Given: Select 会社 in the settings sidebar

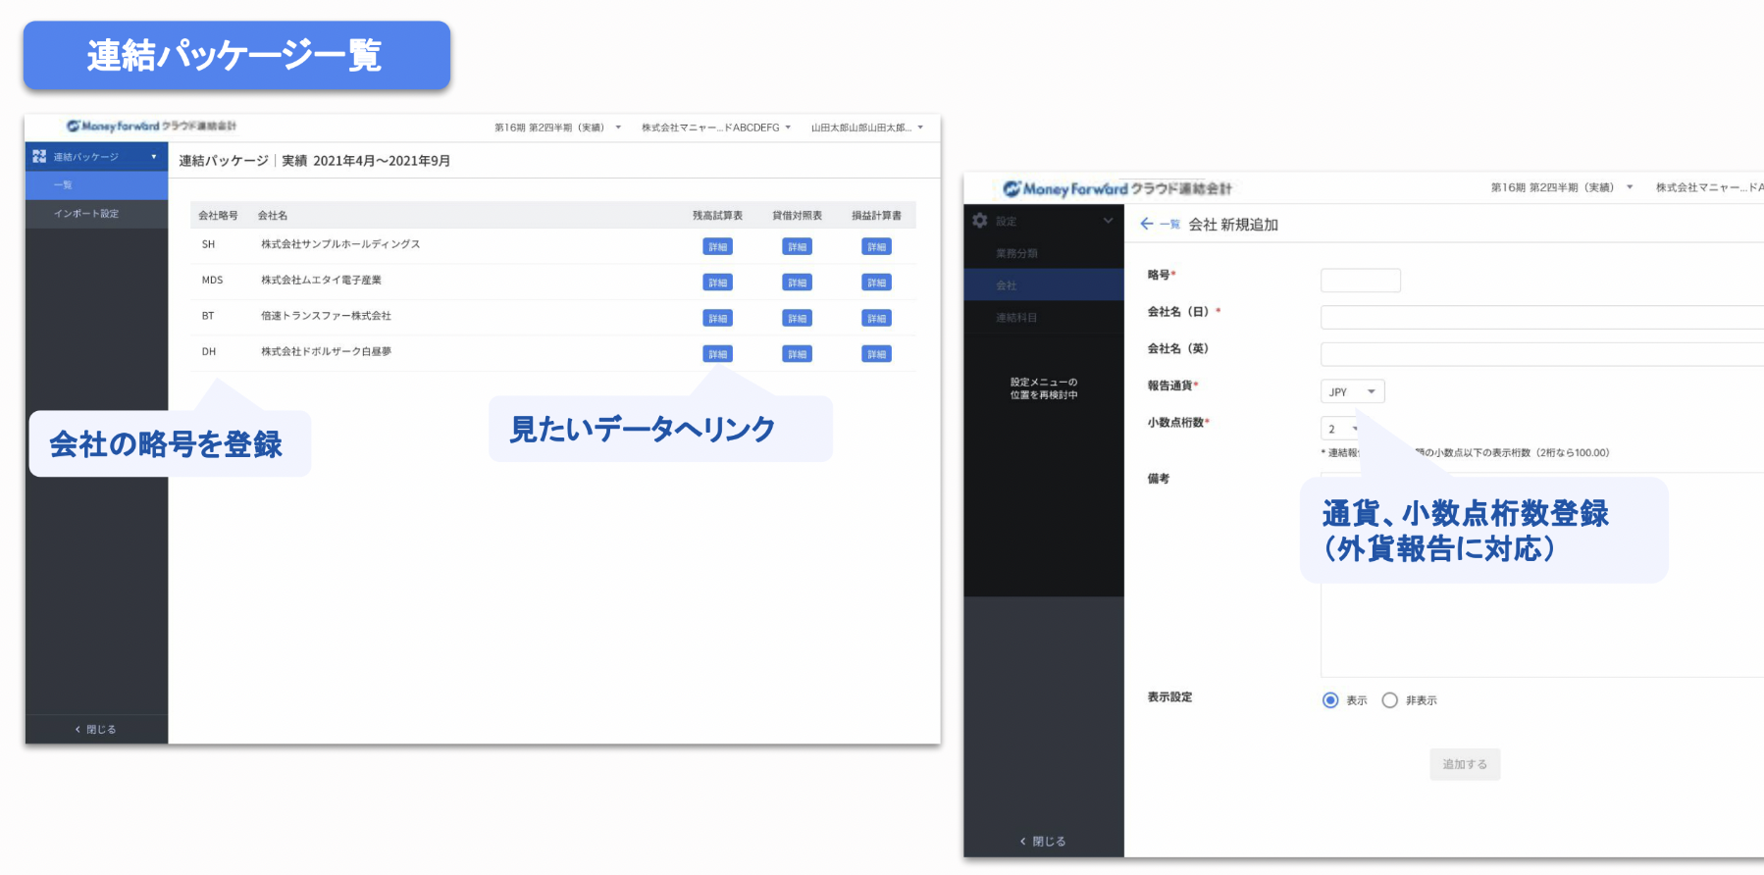Looking at the screenshot, I should click(x=1044, y=285).
